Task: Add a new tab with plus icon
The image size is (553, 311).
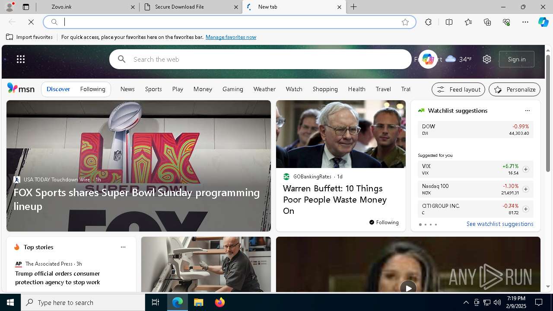Action: (353, 7)
